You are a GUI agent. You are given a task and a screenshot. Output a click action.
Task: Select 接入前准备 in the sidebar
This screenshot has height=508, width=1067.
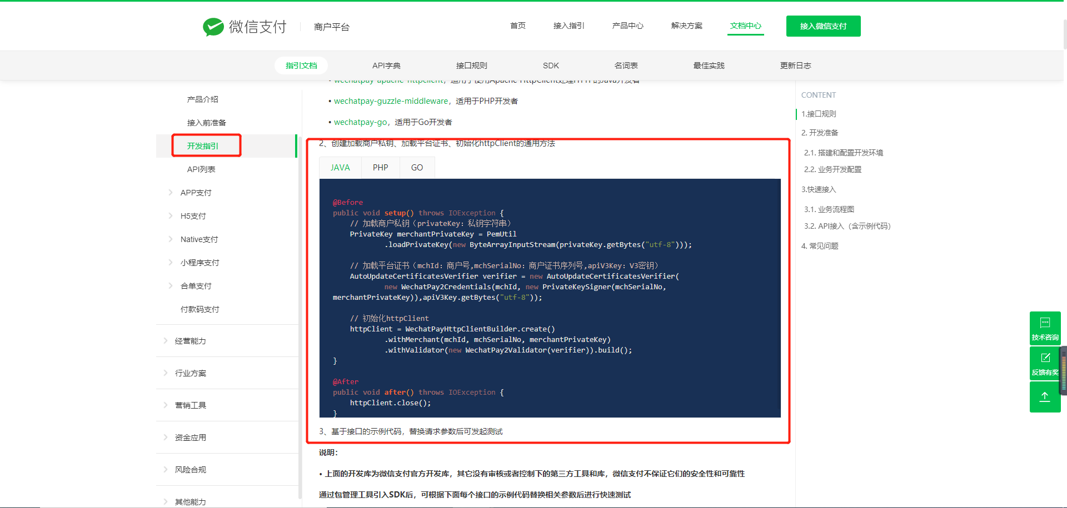click(x=206, y=123)
